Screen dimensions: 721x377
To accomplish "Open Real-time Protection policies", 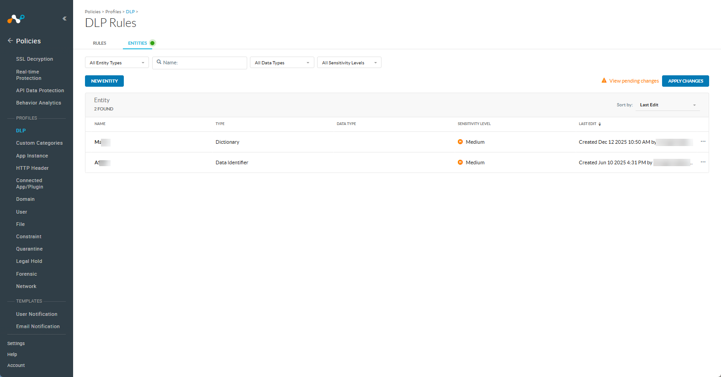I will tap(29, 75).
